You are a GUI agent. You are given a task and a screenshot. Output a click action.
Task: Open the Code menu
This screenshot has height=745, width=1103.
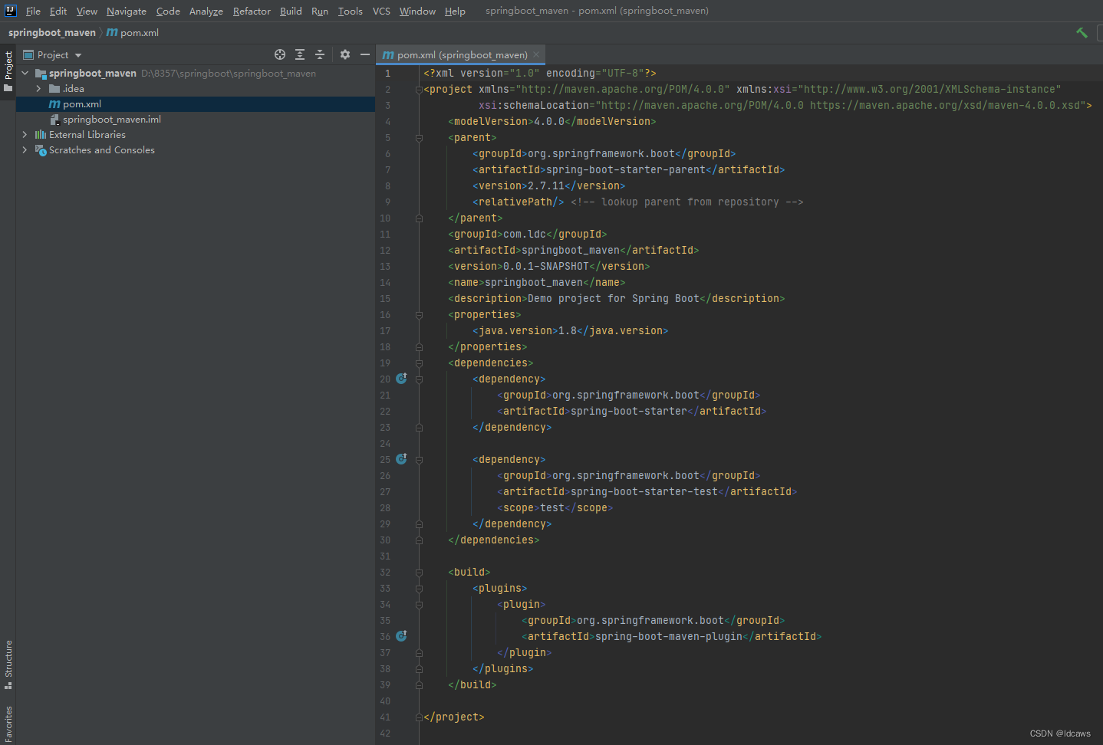168,11
